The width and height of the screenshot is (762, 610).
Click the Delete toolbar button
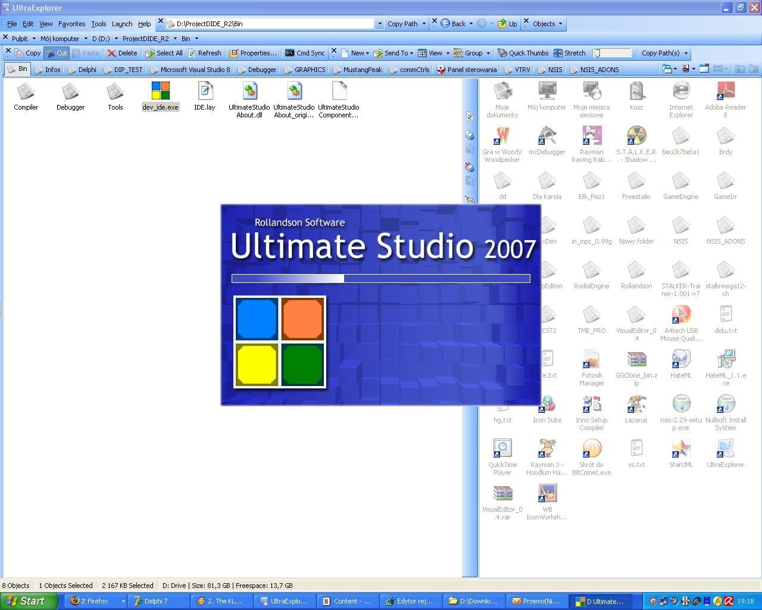pyautogui.click(x=122, y=53)
